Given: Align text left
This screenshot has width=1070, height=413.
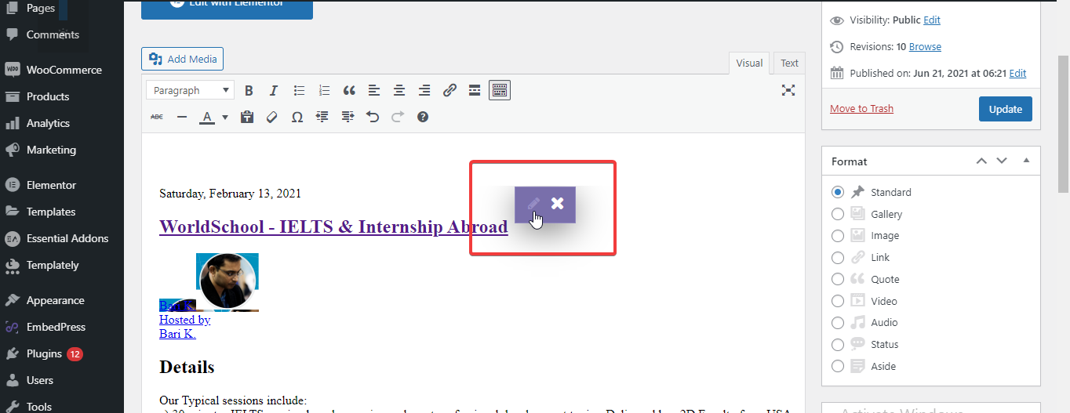Looking at the screenshot, I should 374,90.
